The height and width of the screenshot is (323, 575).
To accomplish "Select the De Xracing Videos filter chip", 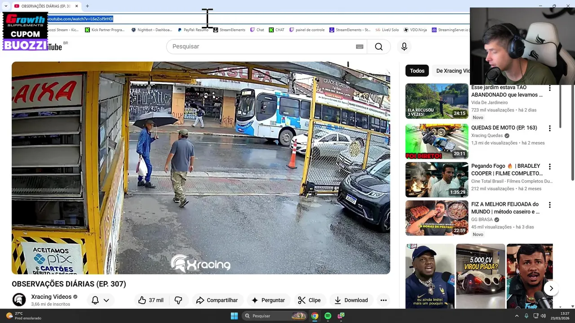I will [x=452, y=71].
